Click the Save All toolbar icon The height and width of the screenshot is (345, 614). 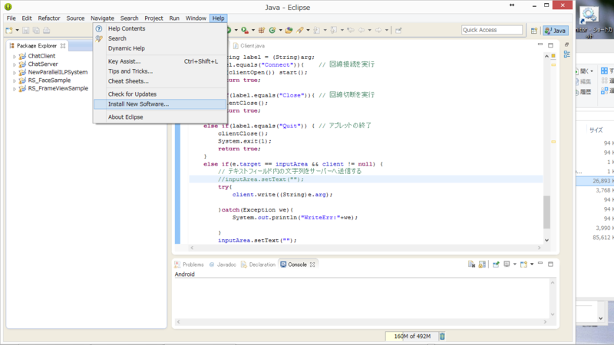pyautogui.click(x=36, y=30)
